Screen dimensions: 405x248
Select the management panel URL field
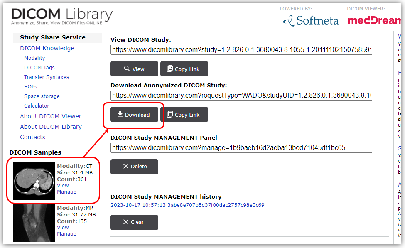point(241,147)
